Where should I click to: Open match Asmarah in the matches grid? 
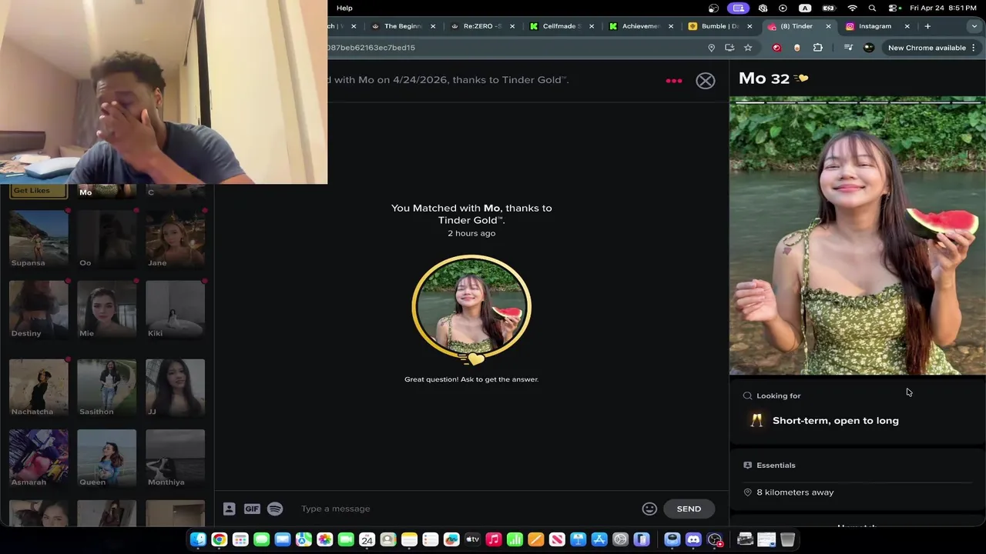(x=39, y=459)
